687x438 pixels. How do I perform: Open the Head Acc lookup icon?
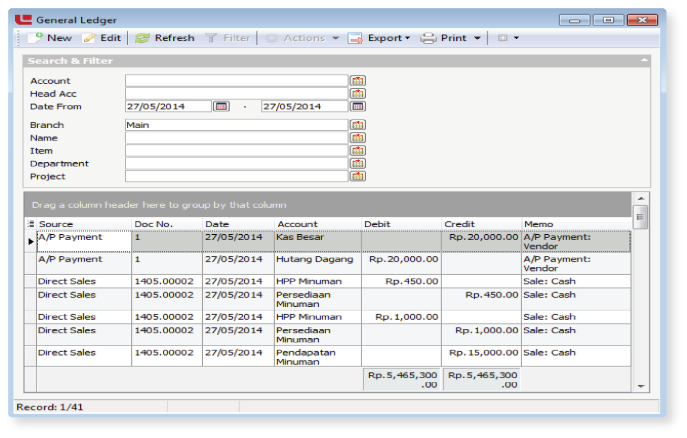pyautogui.click(x=358, y=93)
